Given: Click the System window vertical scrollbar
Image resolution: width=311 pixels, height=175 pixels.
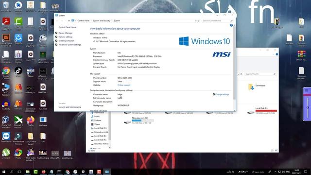Looking at the screenshot, I should pyautogui.click(x=234, y=63).
